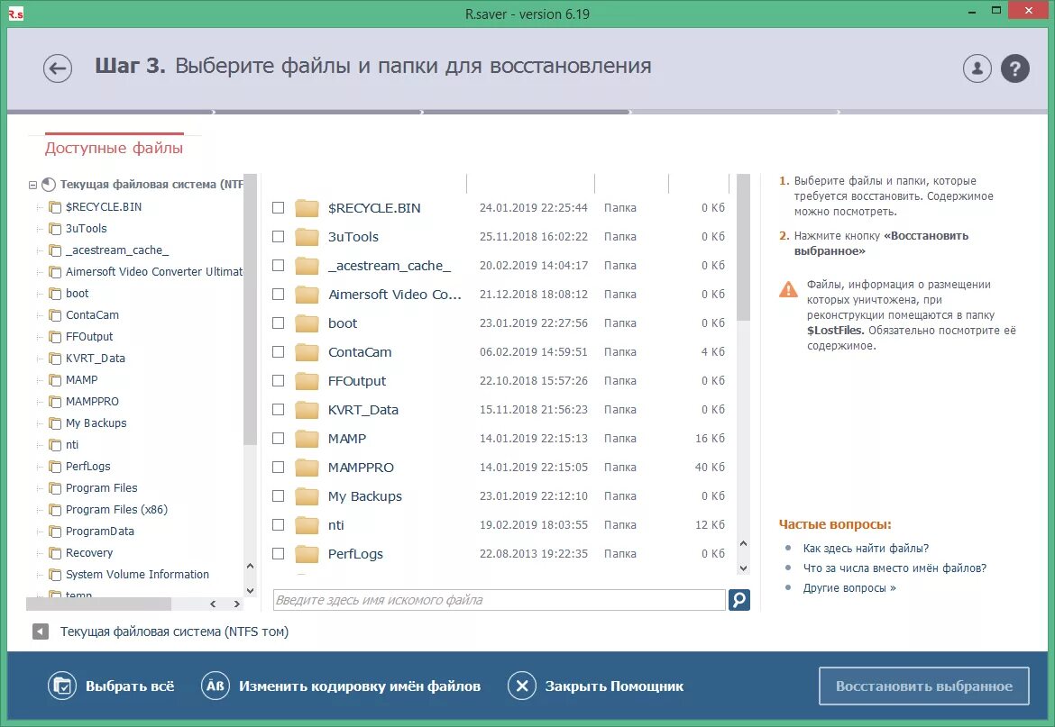
Task: Collapse the Текущая файловая система tree root
Action: tap(32, 185)
